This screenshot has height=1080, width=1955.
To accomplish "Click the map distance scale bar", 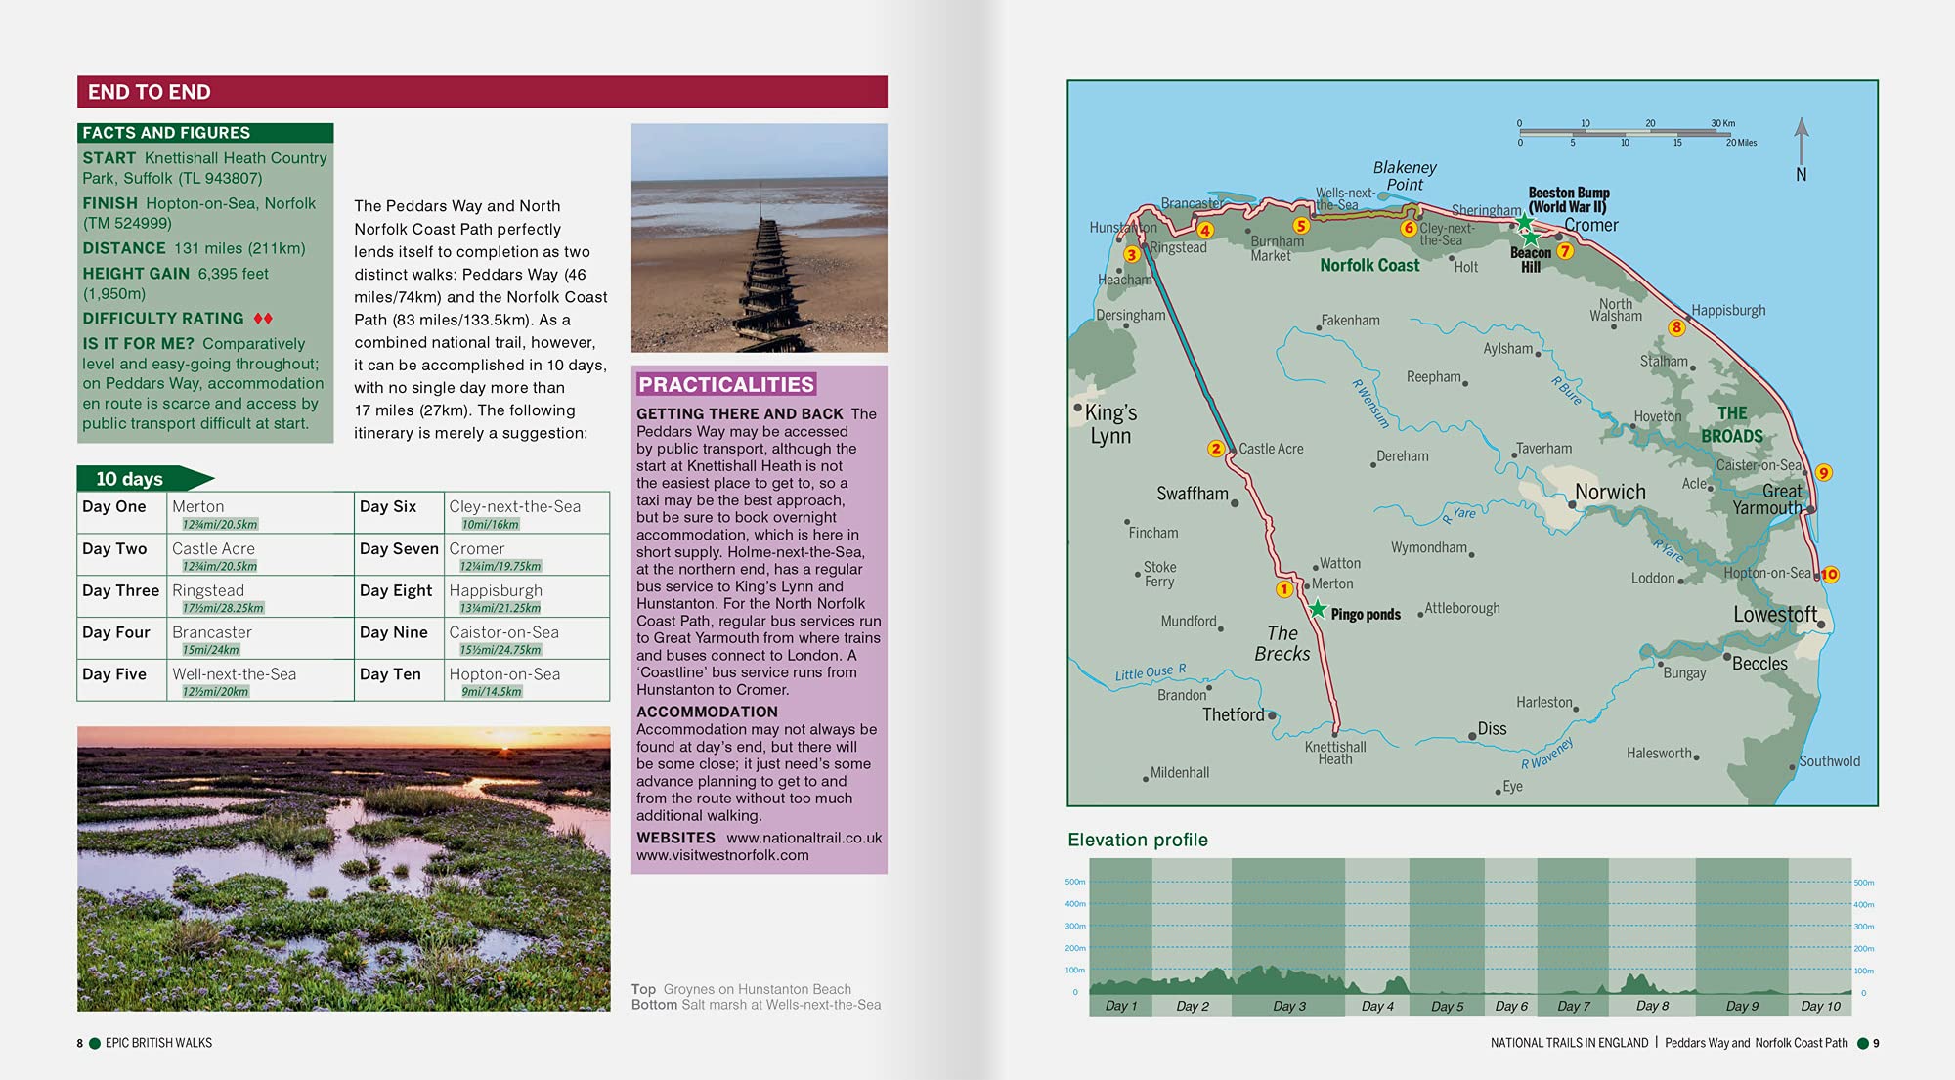I will (1628, 132).
